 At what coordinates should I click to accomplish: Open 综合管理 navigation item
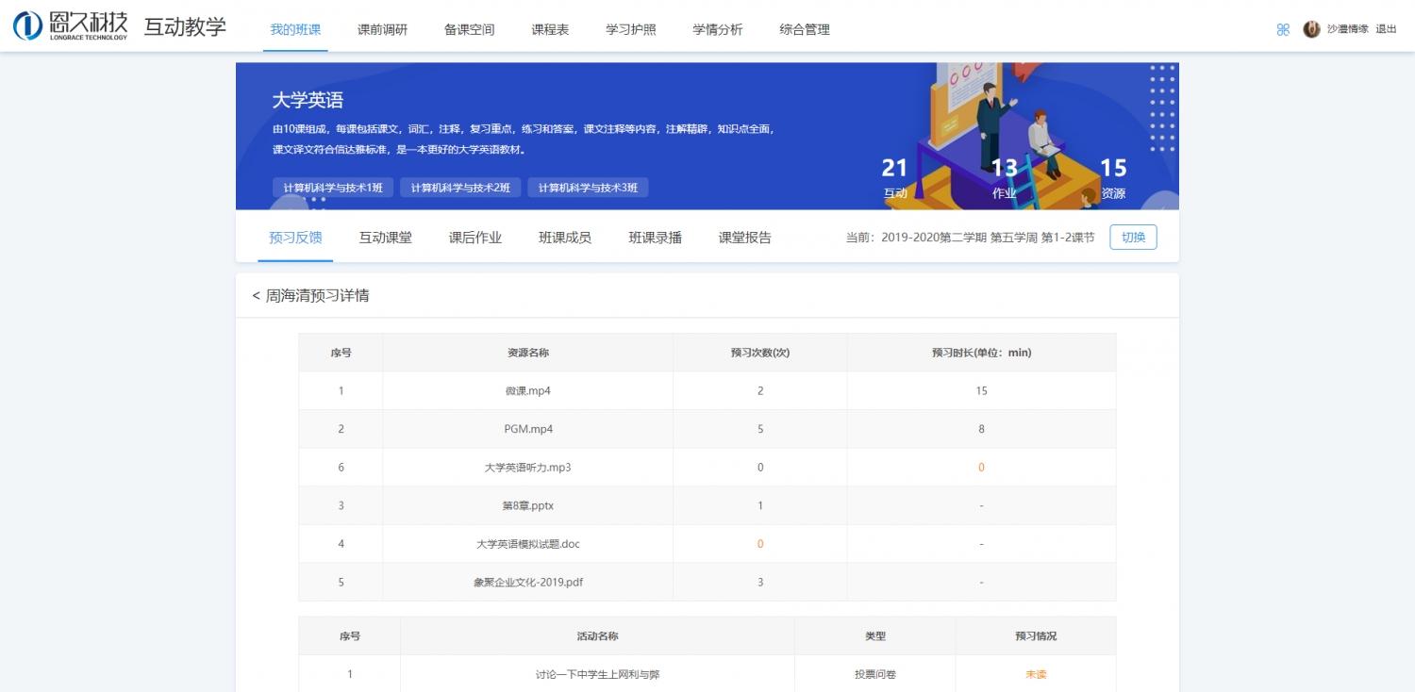805,29
